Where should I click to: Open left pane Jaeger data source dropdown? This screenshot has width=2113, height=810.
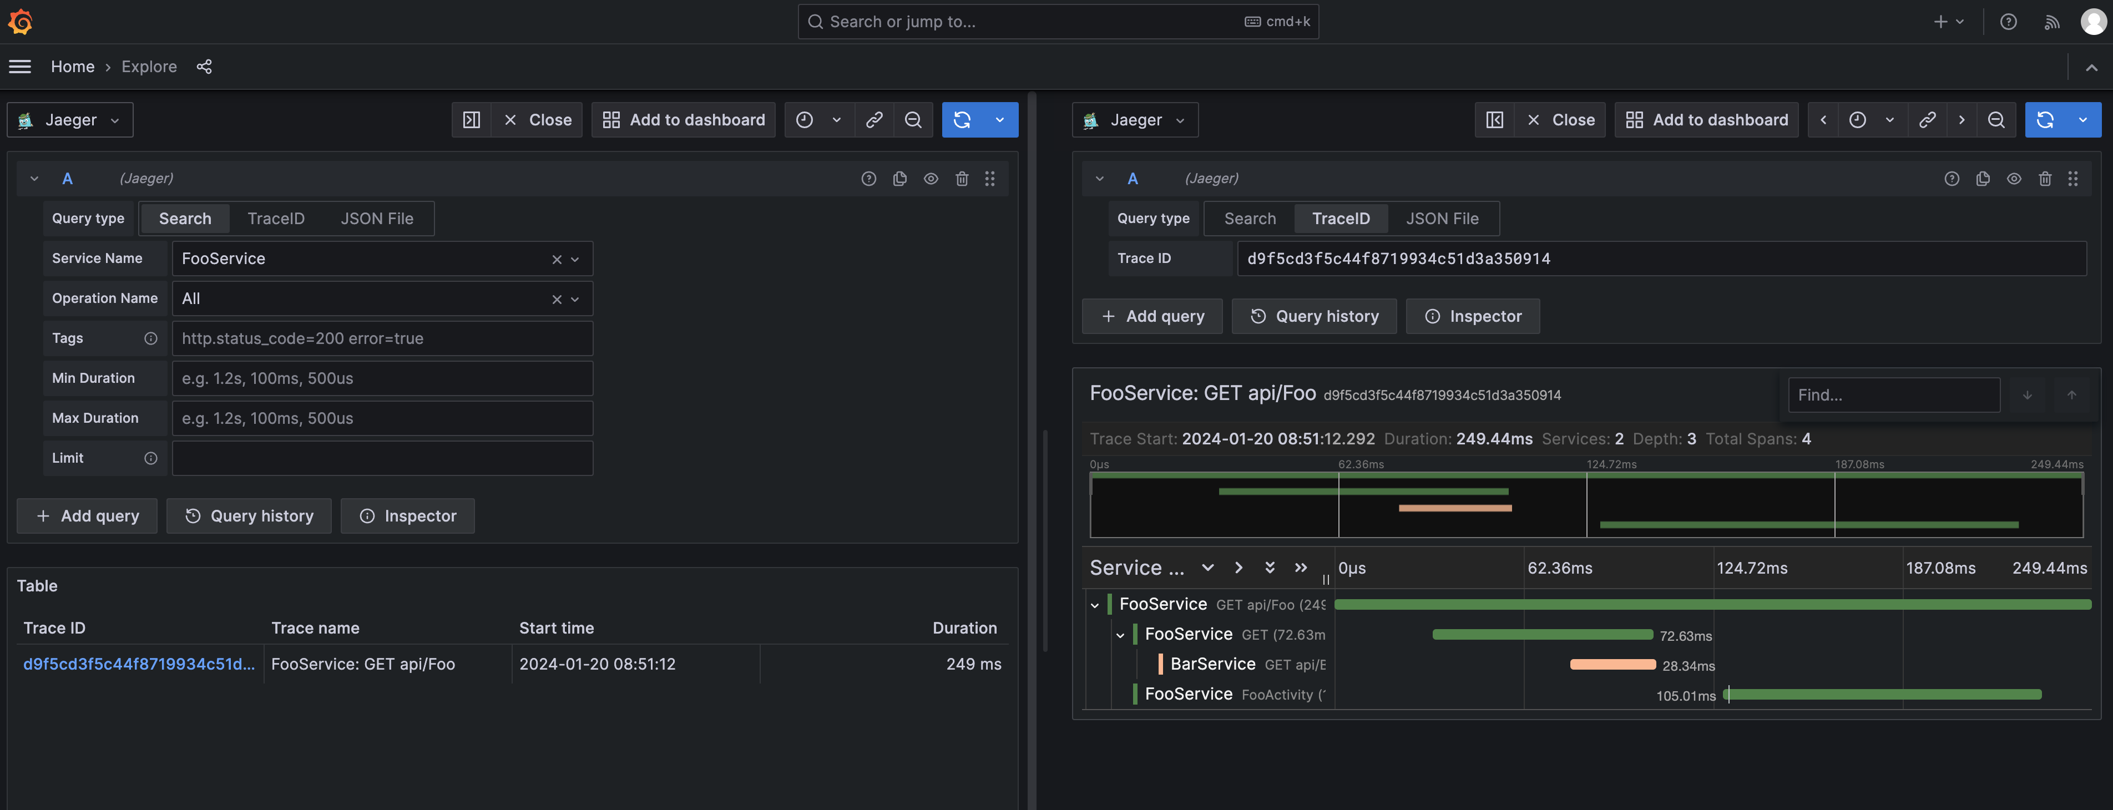click(70, 120)
